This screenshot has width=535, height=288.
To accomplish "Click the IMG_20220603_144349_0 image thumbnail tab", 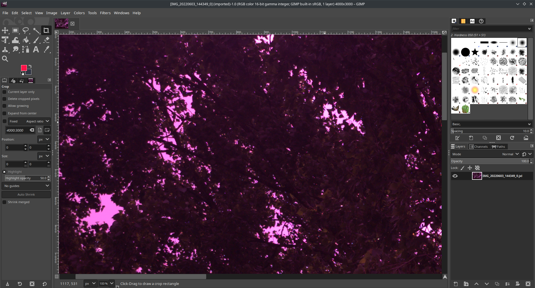I will [61, 23].
